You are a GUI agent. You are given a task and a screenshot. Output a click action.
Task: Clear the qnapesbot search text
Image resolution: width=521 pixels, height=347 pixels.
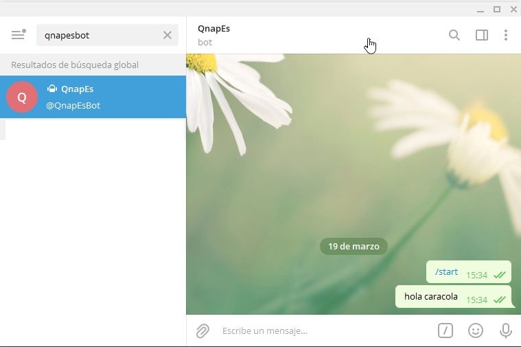[x=167, y=35]
